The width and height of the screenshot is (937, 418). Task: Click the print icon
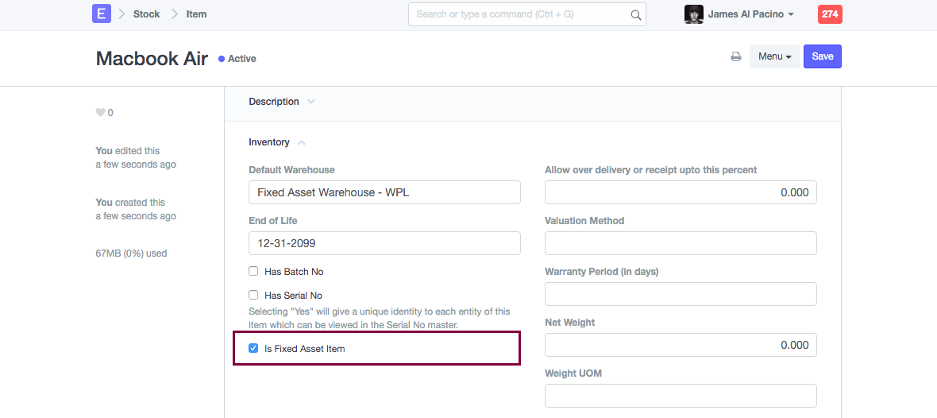(x=736, y=56)
